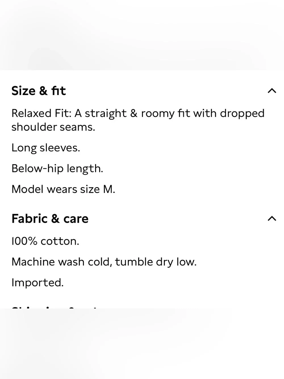The width and height of the screenshot is (284, 379).
Task: Click the 'Imported.' text
Action: [37, 283]
